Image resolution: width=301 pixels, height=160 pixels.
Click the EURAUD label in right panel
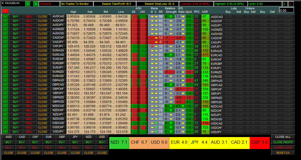(217, 51)
